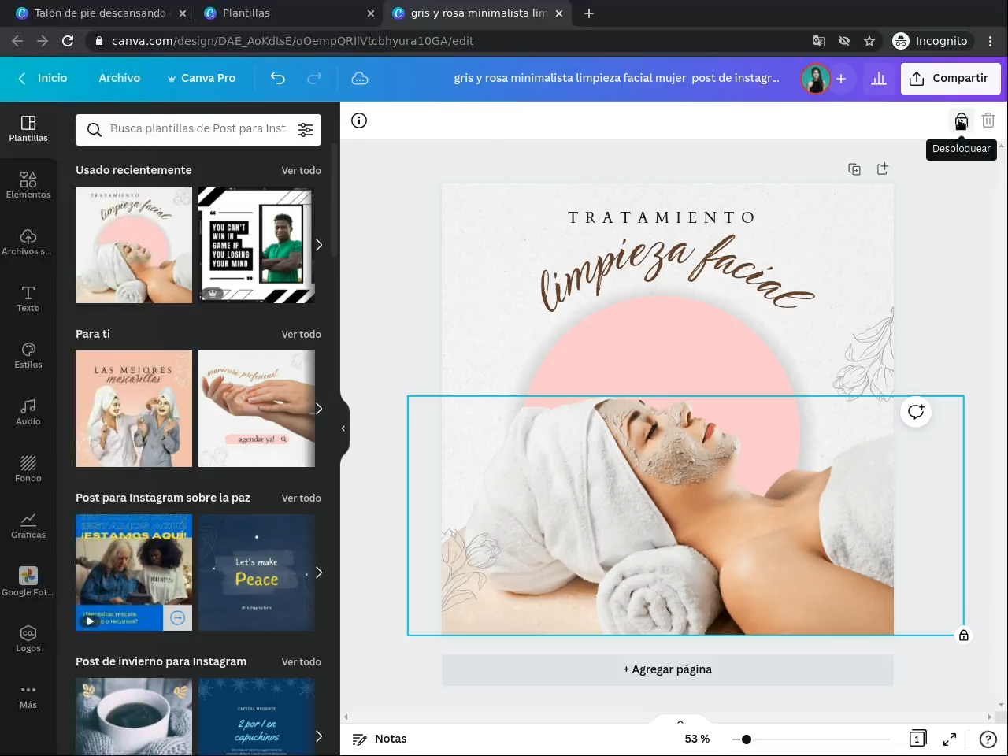Show more apps with Más
1008x756 pixels.
[x=28, y=696]
